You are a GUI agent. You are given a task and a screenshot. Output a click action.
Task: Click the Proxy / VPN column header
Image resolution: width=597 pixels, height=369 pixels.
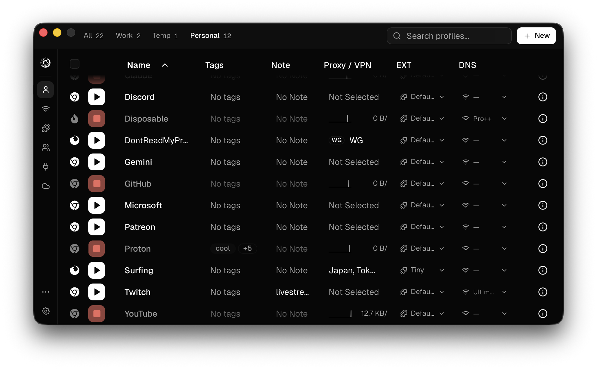[347, 65]
